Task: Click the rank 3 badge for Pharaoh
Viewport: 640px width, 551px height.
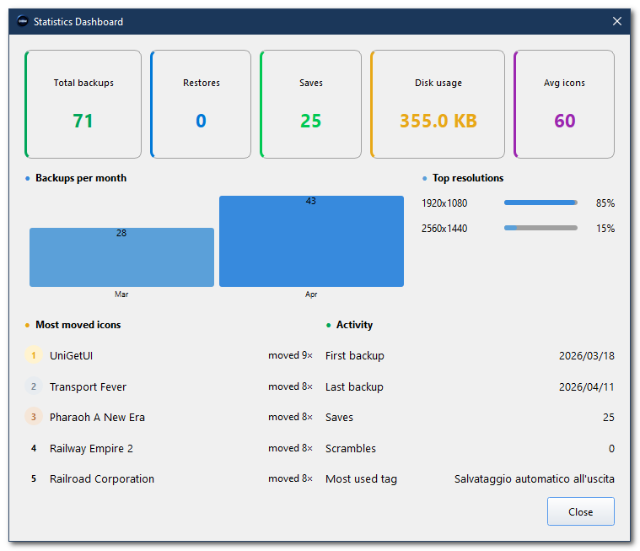Action: [x=34, y=417]
